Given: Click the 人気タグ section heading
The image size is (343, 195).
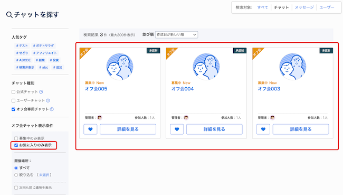Looking at the screenshot, I should pyautogui.click(x=19, y=37).
